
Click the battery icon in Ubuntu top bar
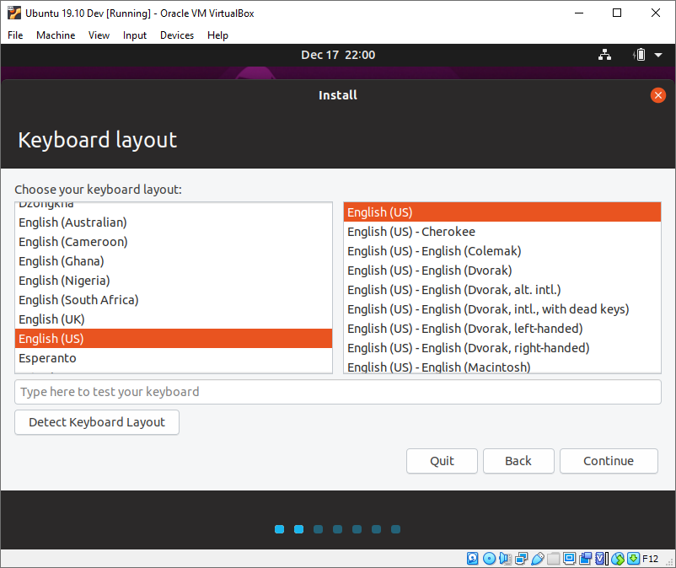(x=640, y=55)
